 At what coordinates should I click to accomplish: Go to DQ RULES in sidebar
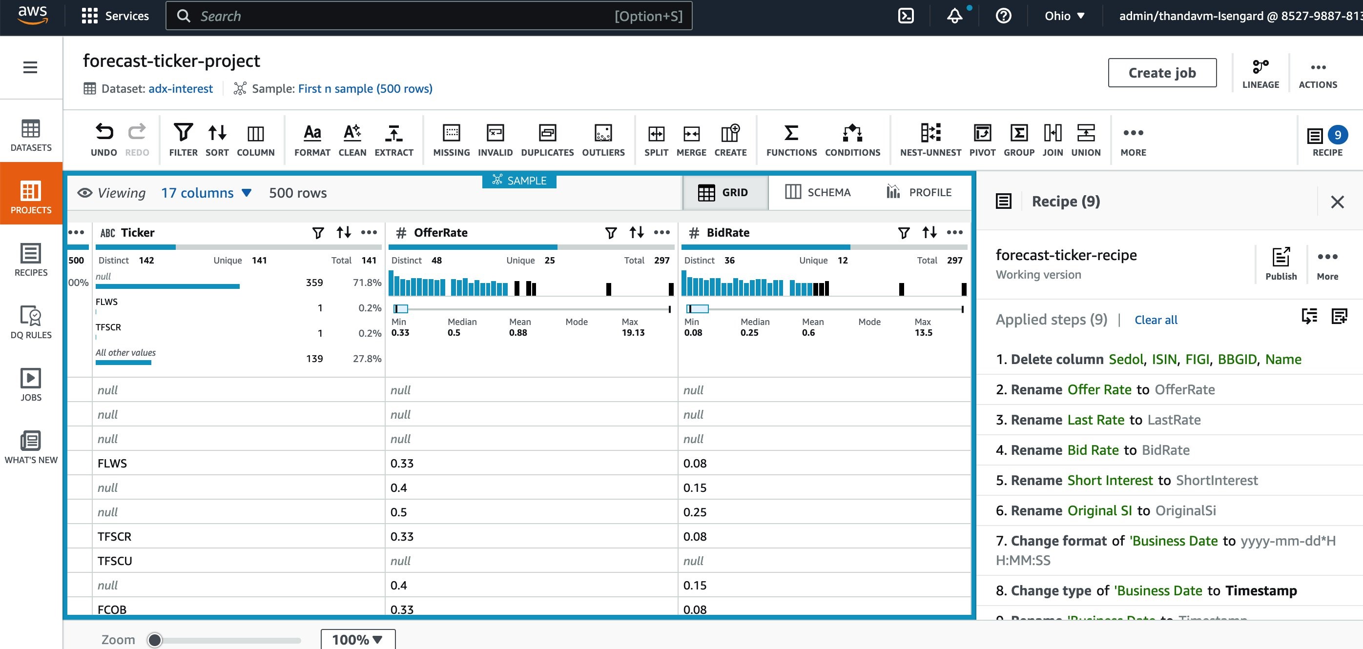pyautogui.click(x=31, y=322)
